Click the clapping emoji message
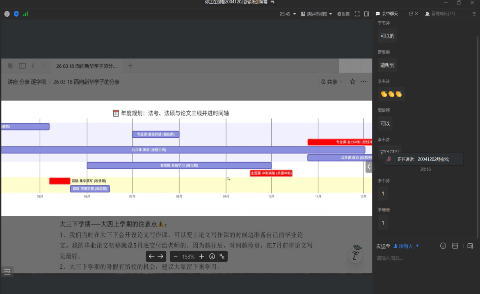This screenshot has height=294, width=480. click(x=391, y=94)
